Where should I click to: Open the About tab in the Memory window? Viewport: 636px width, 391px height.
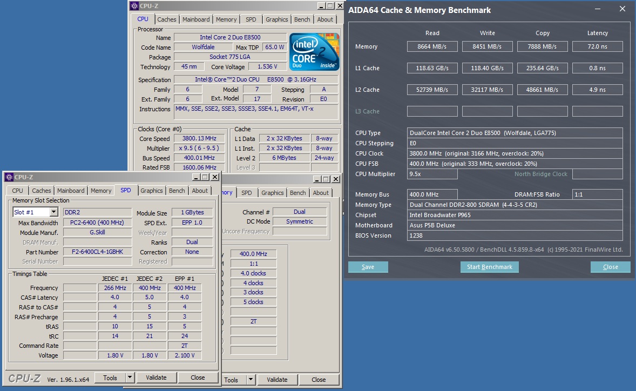click(321, 193)
